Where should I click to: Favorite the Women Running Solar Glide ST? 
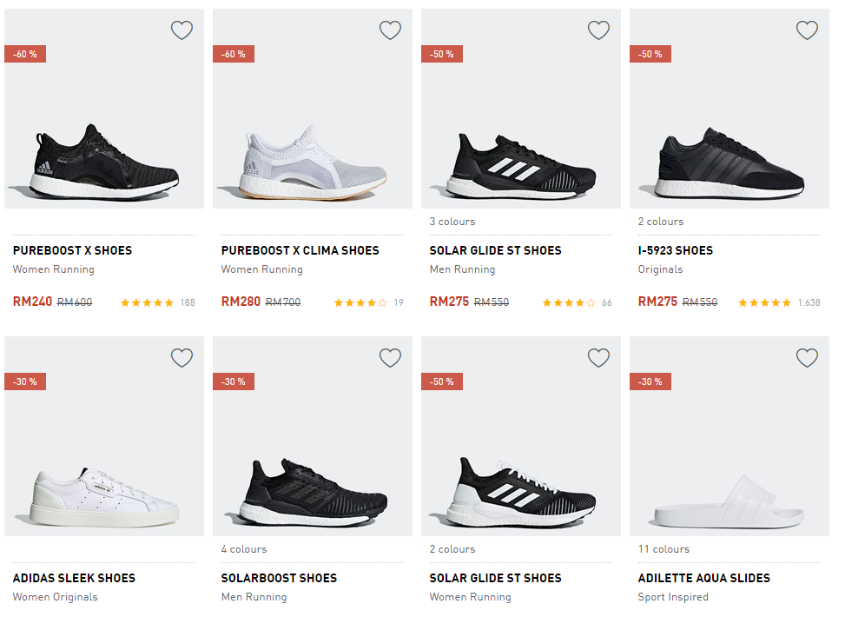pos(598,358)
